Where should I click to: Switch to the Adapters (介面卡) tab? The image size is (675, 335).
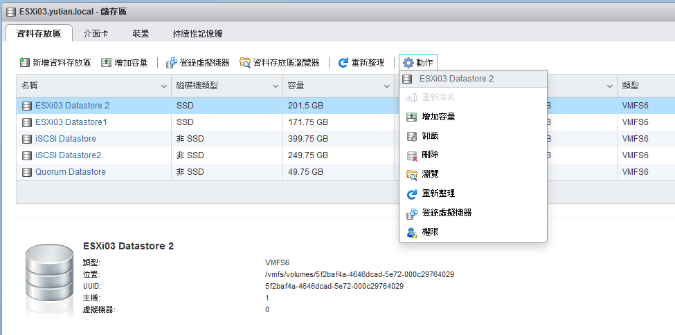(x=96, y=33)
